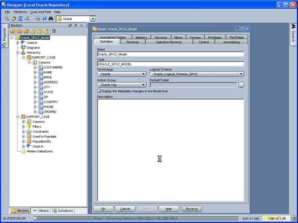This screenshot has height=223, width=298.
Task: Close the Models panel with X icon
Action: coord(82,25)
